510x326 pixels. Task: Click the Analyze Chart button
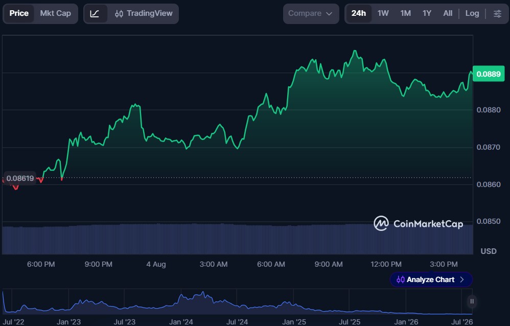[431, 280]
